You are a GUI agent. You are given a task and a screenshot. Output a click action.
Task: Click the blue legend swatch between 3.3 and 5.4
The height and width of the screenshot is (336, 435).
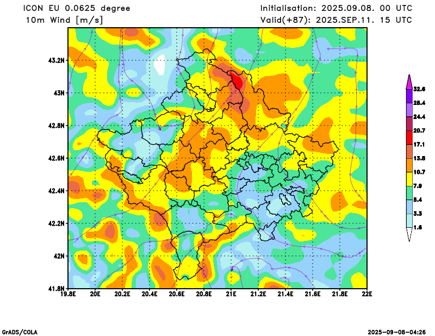[x=409, y=207]
